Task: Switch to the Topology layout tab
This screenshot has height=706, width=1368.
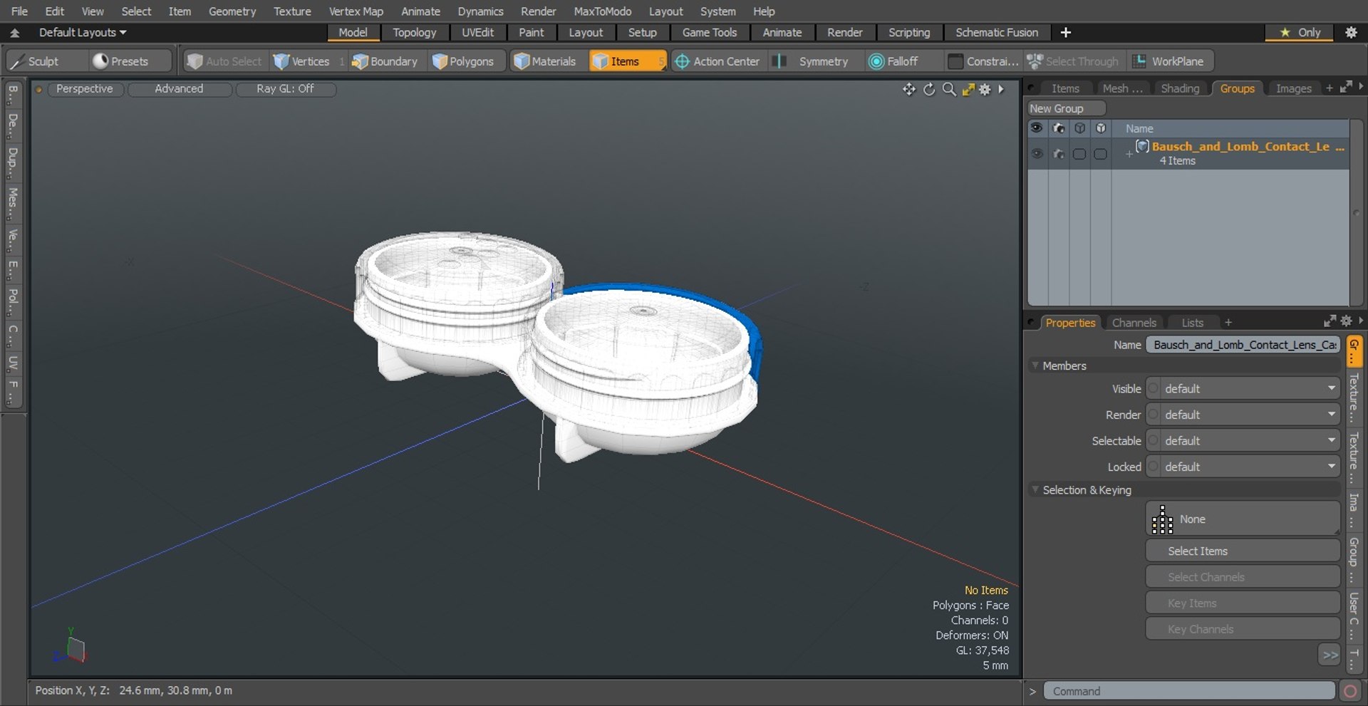Action: [x=414, y=33]
